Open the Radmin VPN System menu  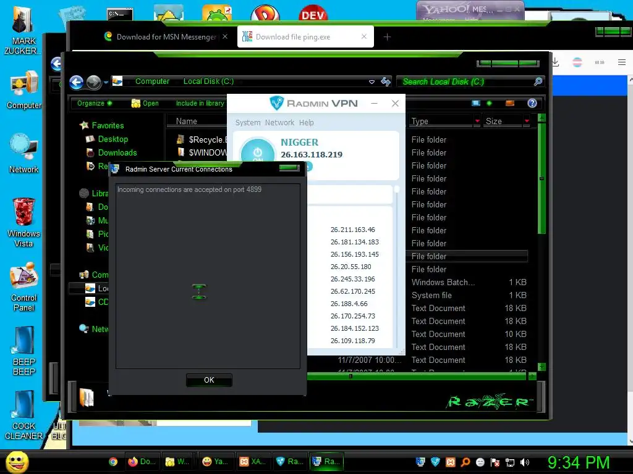tap(248, 123)
